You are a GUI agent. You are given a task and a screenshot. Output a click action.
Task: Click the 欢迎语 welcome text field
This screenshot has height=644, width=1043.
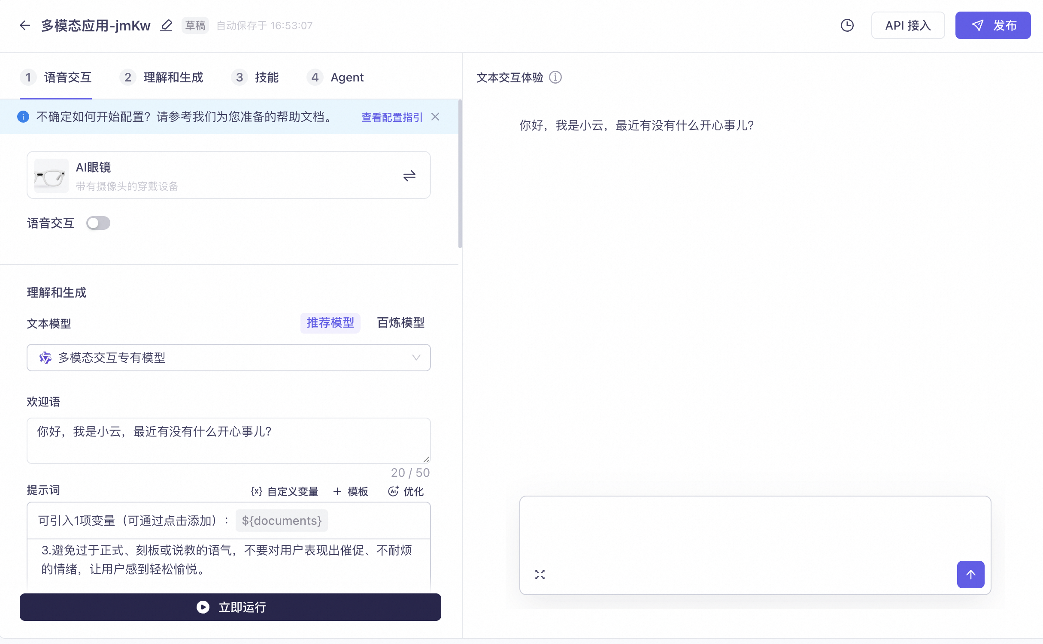(228, 440)
